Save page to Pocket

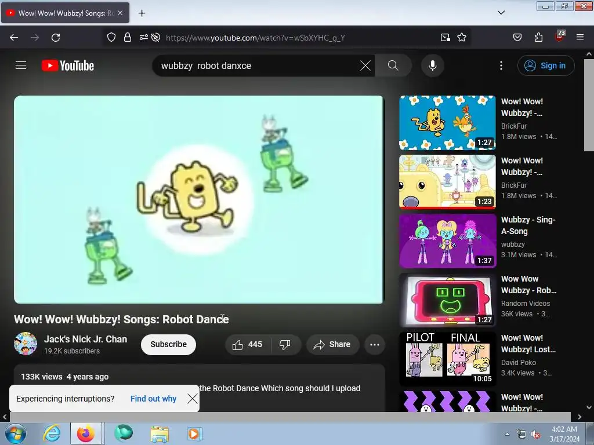(517, 37)
